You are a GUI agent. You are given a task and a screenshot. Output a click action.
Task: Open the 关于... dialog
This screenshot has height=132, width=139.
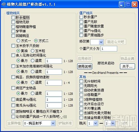pyautogui.click(x=127, y=66)
